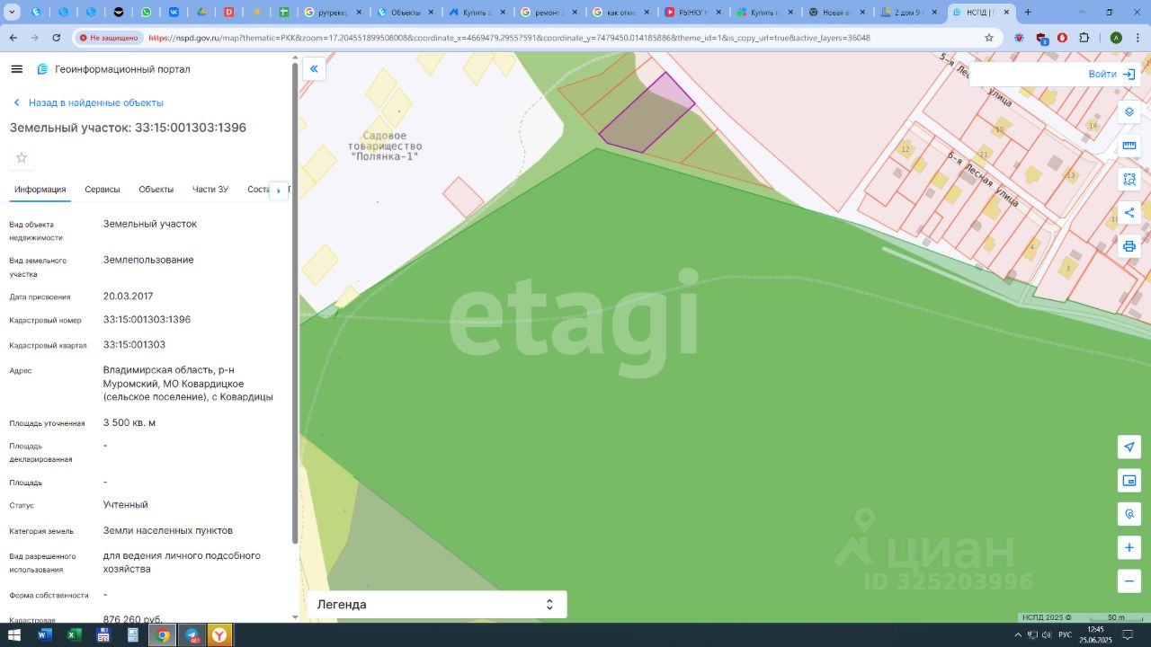
Task: Collapse the side panel with the double chevron
Action: (x=314, y=68)
